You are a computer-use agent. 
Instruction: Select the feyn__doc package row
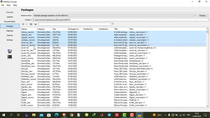pos(114,82)
